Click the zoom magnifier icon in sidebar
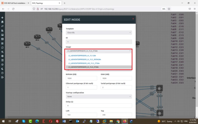The width and height of the screenshot is (198, 124). pos(2,52)
